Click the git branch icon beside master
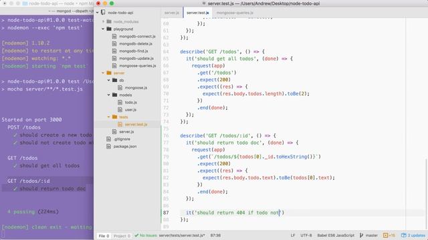 [361, 235]
